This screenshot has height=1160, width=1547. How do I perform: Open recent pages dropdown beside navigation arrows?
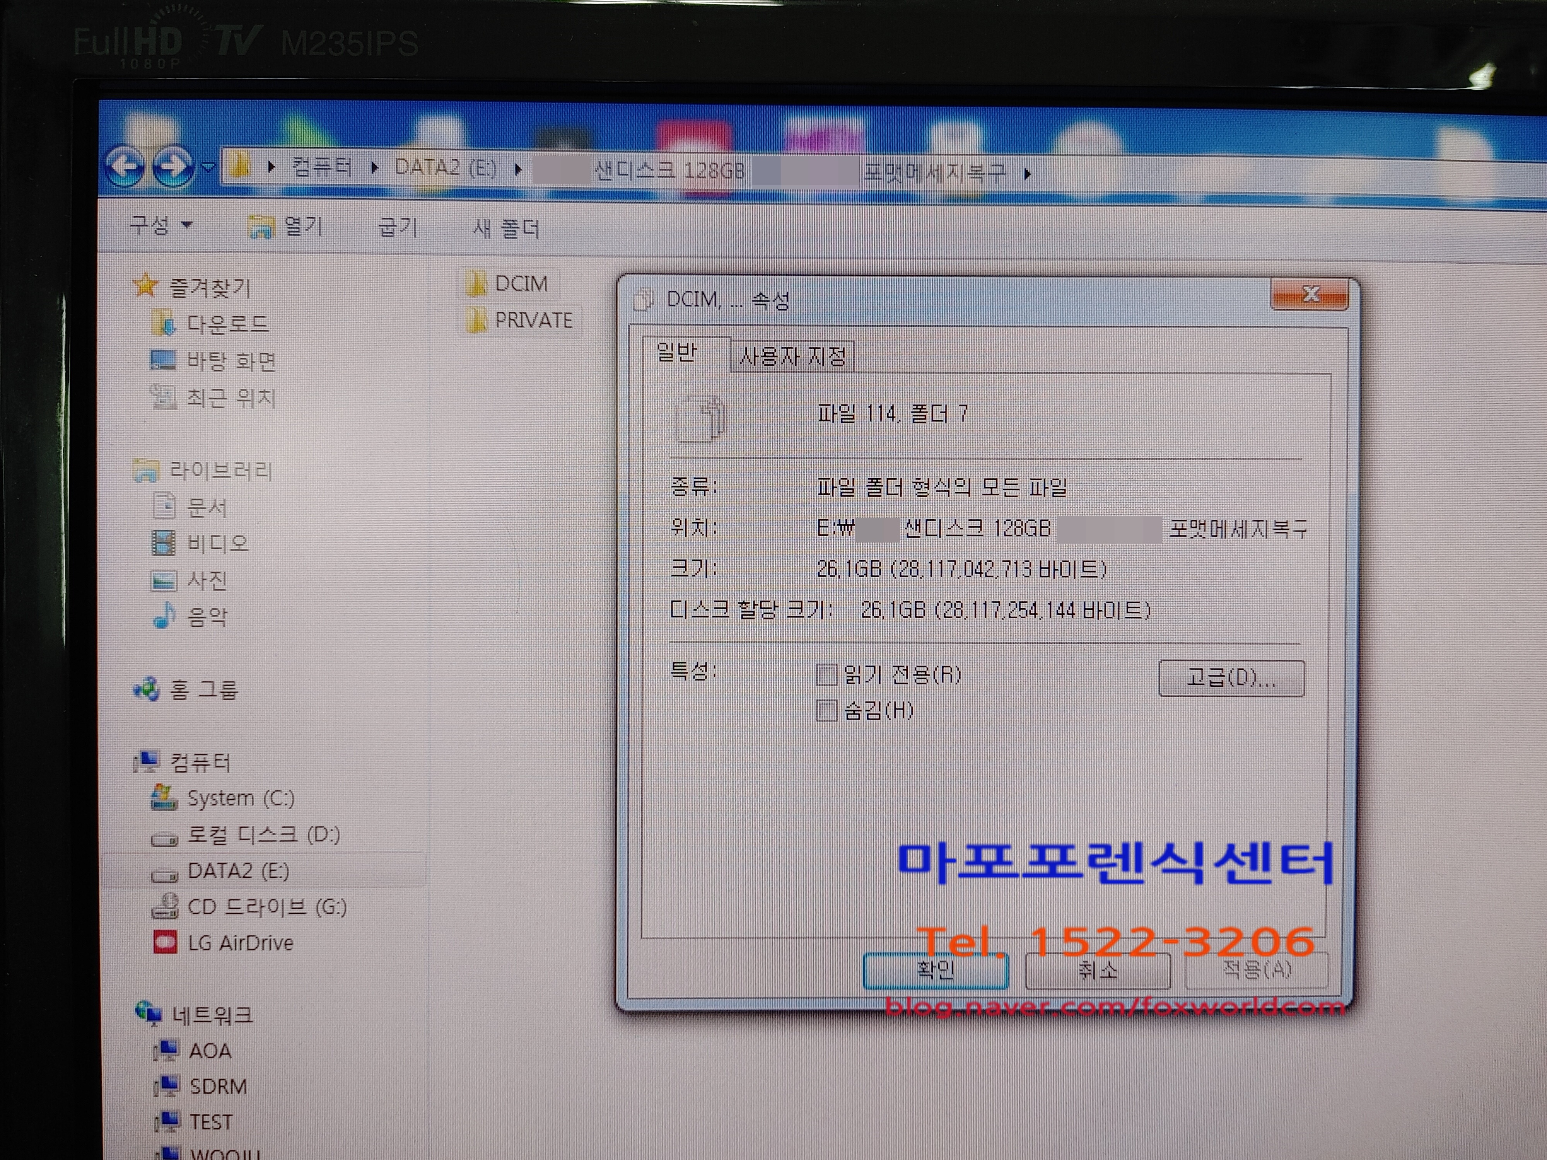(x=208, y=167)
